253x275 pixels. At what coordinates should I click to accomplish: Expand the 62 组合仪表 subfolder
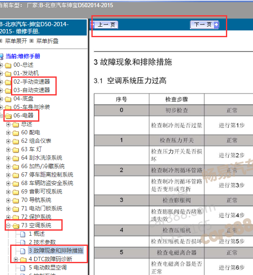[x=8, y=141]
